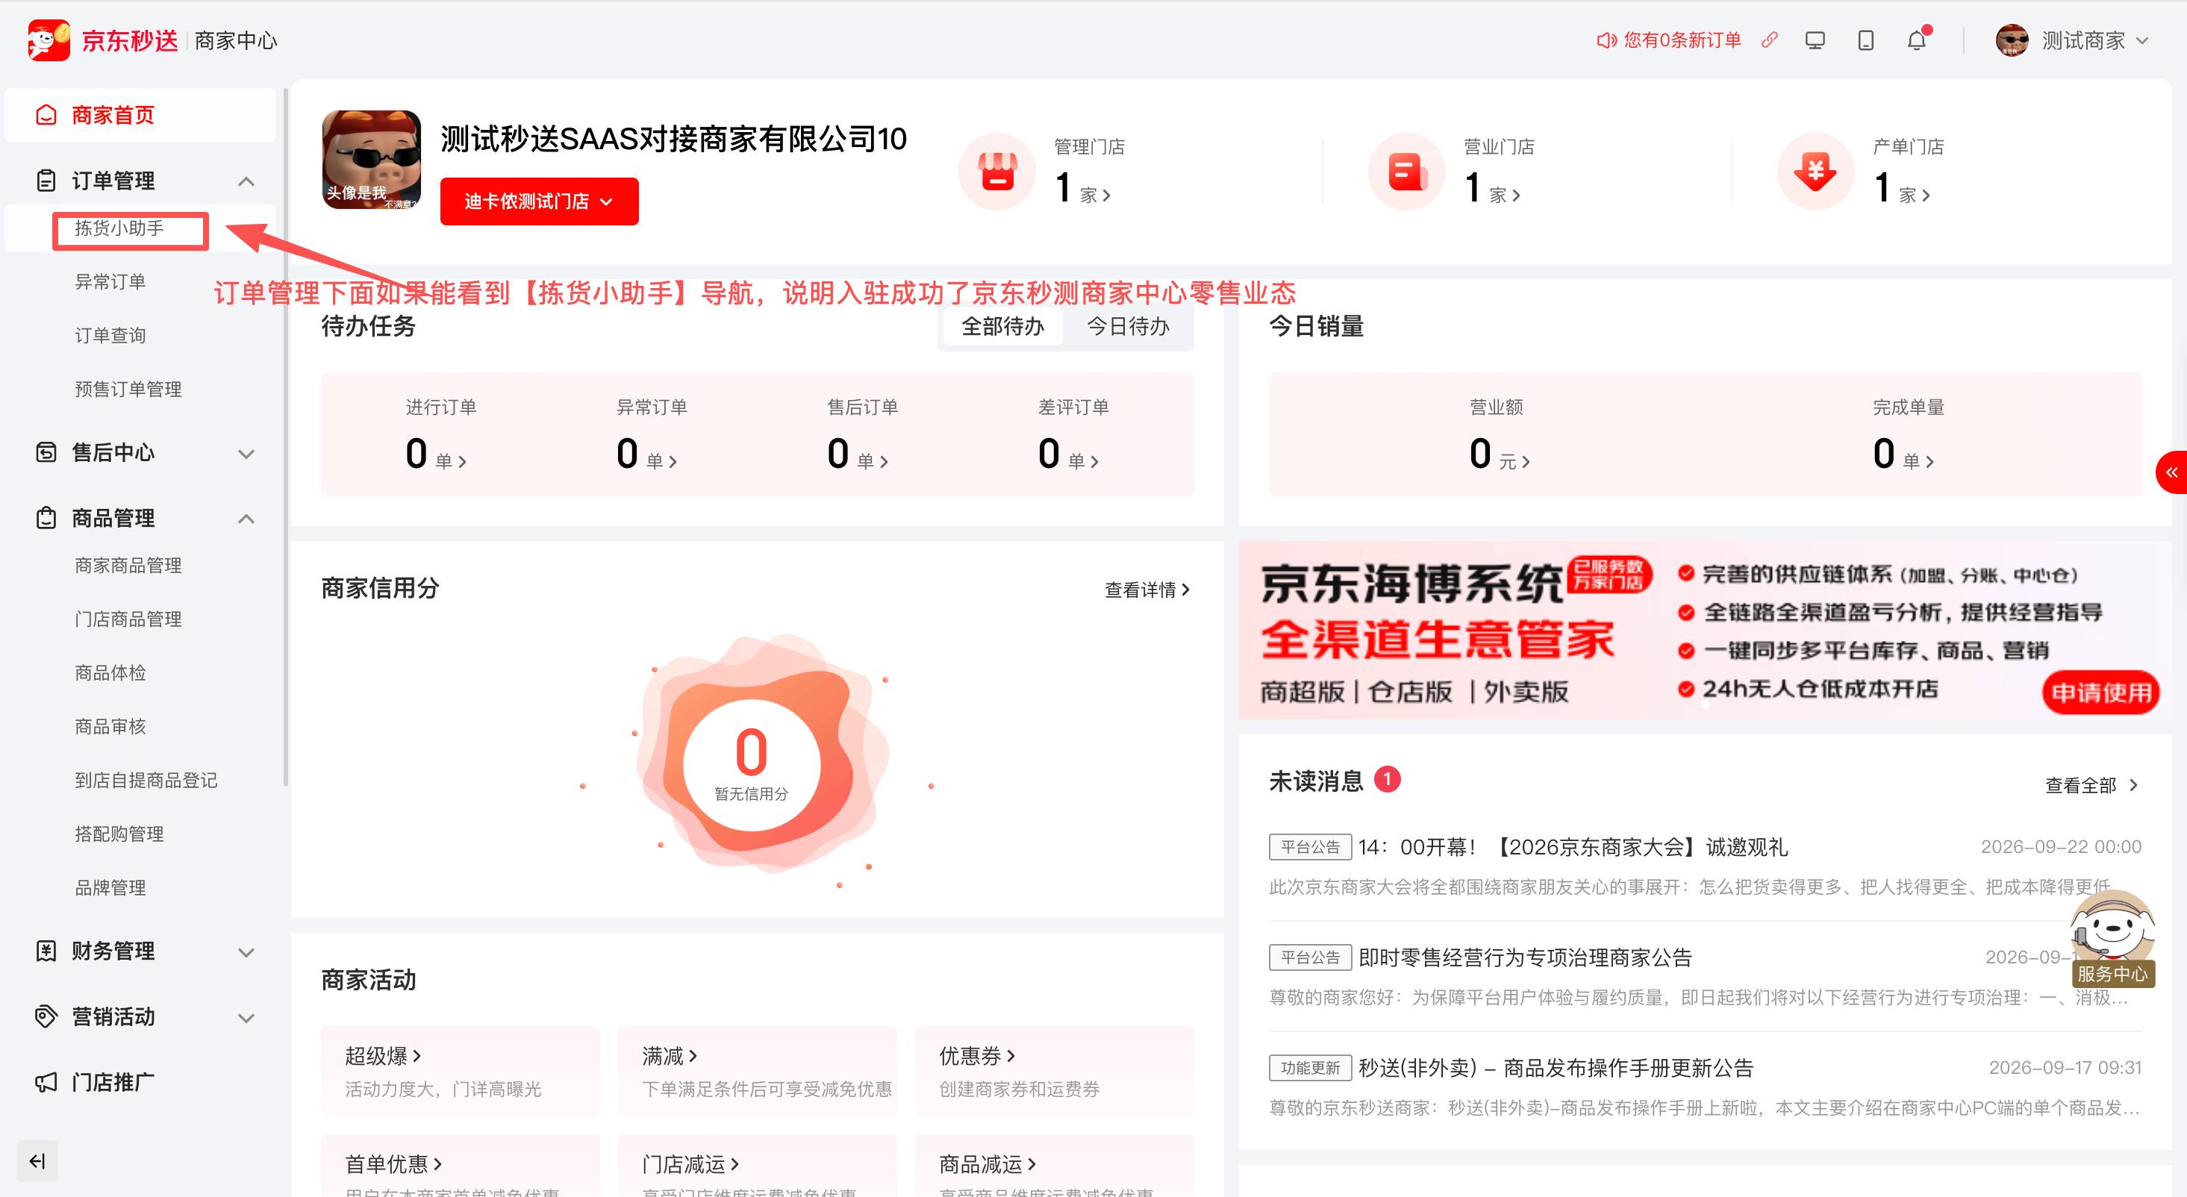Expand the 财务管理 menu chevron
Image resolution: width=2187 pixels, height=1197 pixels.
coord(246,951)
